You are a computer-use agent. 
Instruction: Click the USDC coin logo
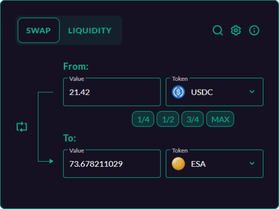(x=178, y=92)
